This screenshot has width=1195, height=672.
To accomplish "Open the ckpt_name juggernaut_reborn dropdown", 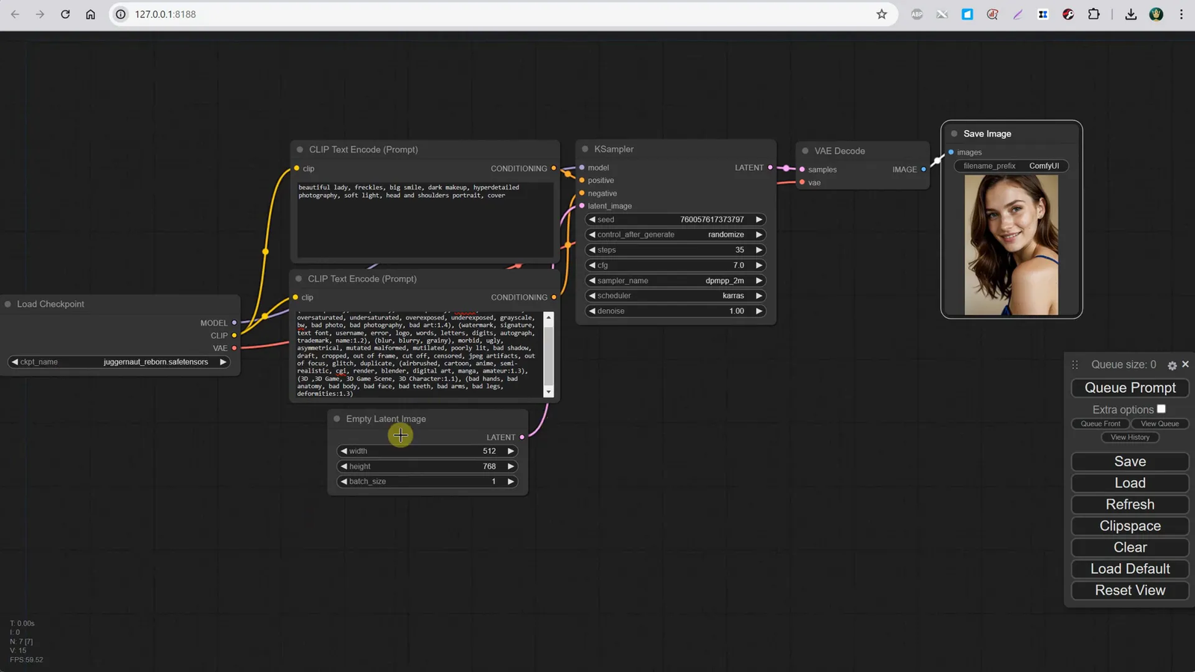I will (119, 362).
